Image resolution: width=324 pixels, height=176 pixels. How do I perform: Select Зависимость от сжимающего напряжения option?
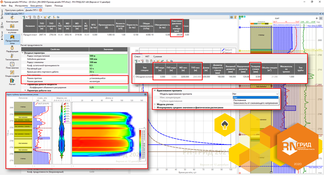(256, 103)
